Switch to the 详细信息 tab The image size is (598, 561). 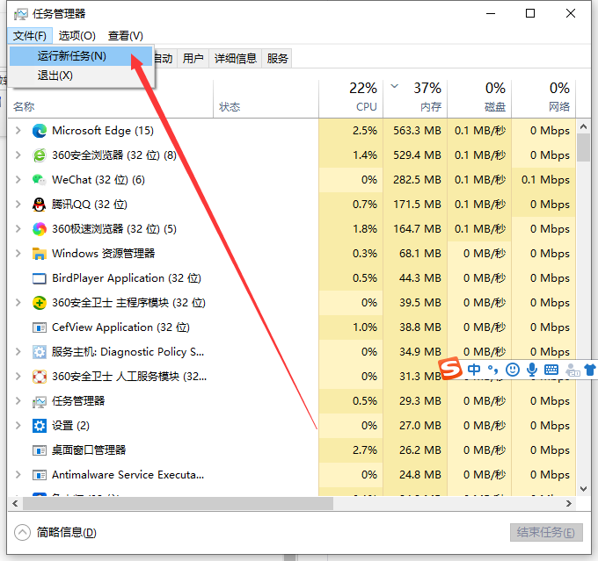235,59
